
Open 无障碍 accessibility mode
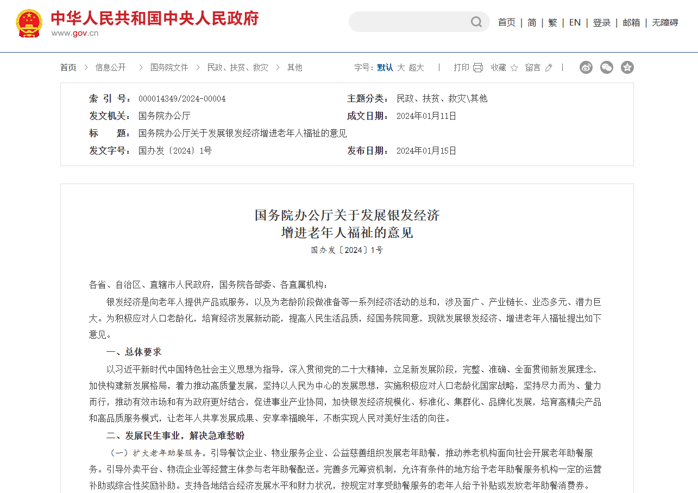click(x=665, y=22)
